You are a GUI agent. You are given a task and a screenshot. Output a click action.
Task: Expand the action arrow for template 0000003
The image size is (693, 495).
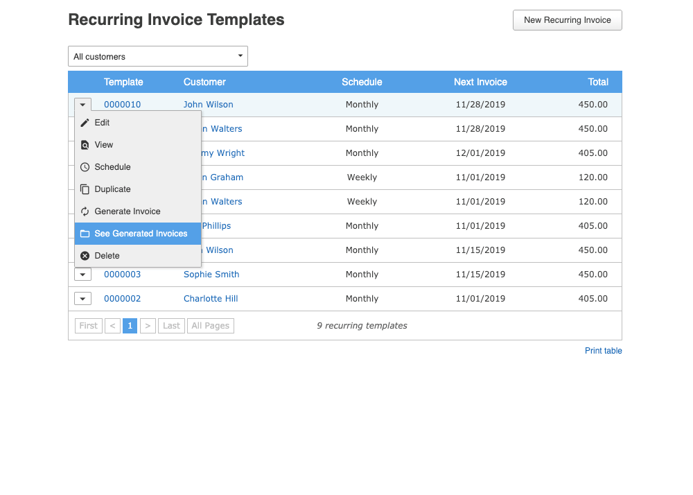click(x=82, y=275)
